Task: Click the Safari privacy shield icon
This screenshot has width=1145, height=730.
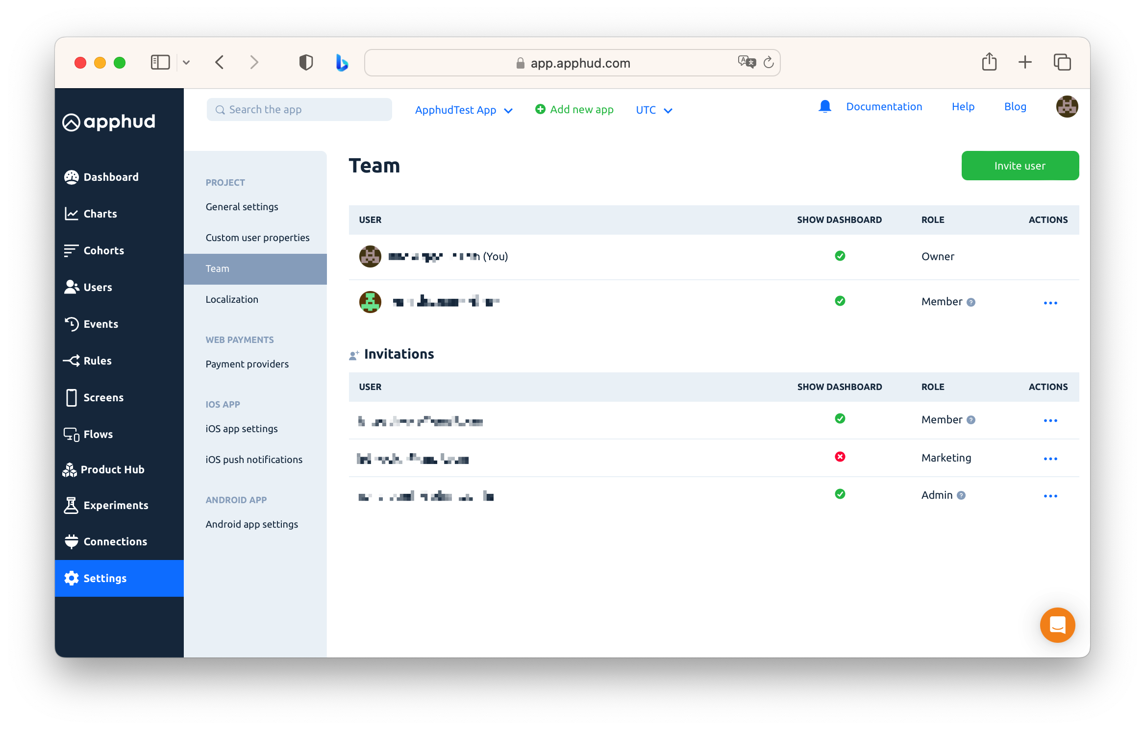Action: [x=306, y=63]
